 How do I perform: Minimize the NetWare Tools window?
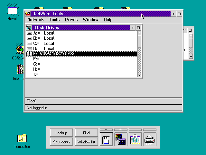pyautogui.click(x=173, y=14)
